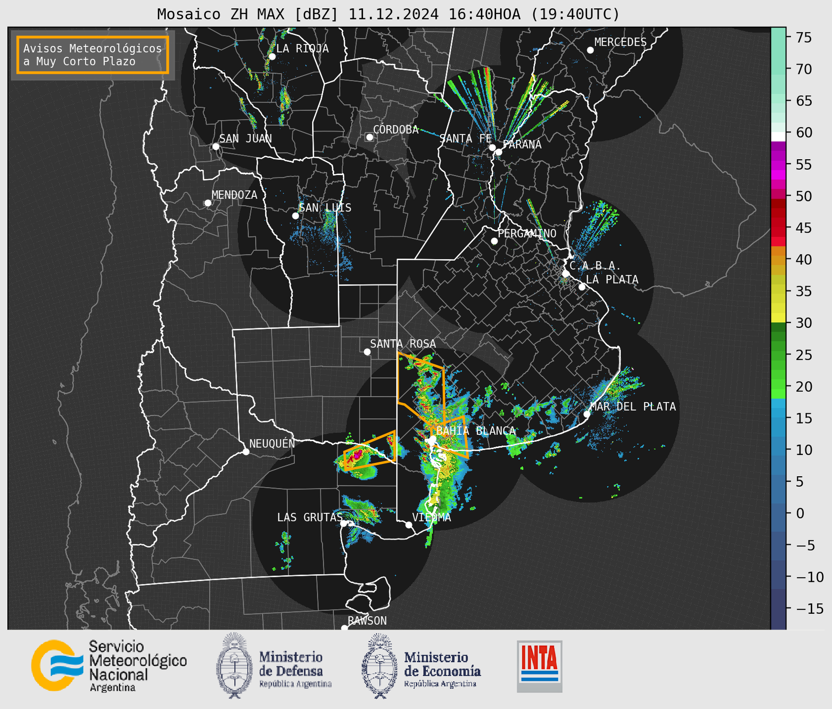Click the Ministerio de Economía text

click(x=442, y=669)
